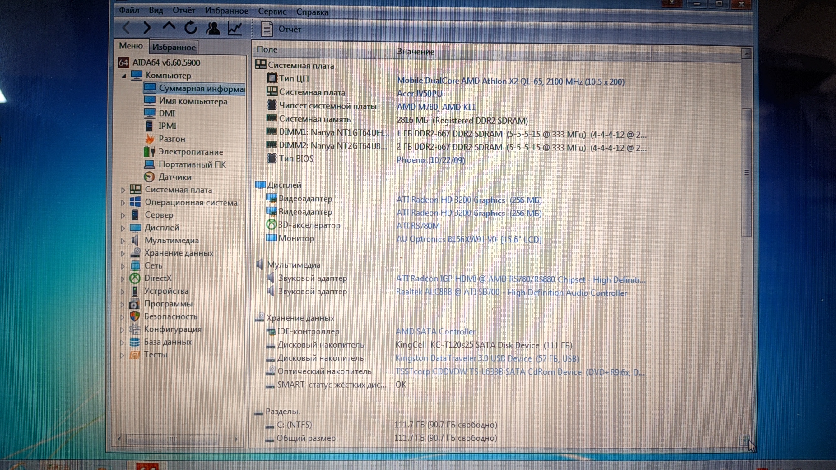This screenshot has height=470, width=836.
Task: Click the vertical scrollbar thumb in details pane
Action: [x=746, y=173]
